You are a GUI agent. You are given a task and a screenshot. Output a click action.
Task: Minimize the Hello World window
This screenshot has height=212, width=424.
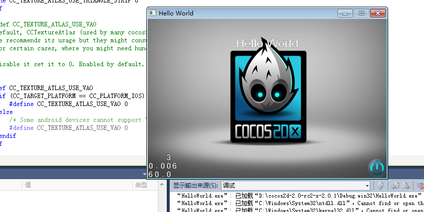click(345, 13)
